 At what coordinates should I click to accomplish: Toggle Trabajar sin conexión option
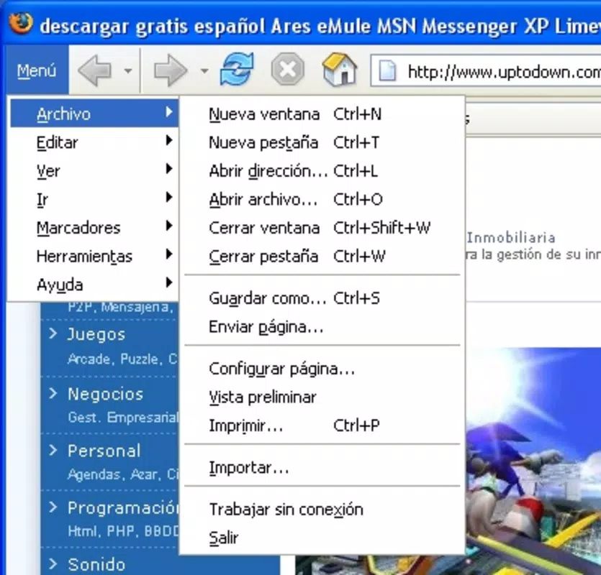click(x=322, y=509)
